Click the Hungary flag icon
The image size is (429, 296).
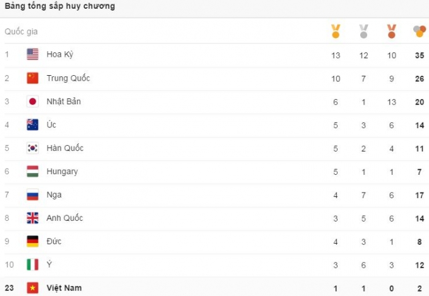(x=33, y=172)
